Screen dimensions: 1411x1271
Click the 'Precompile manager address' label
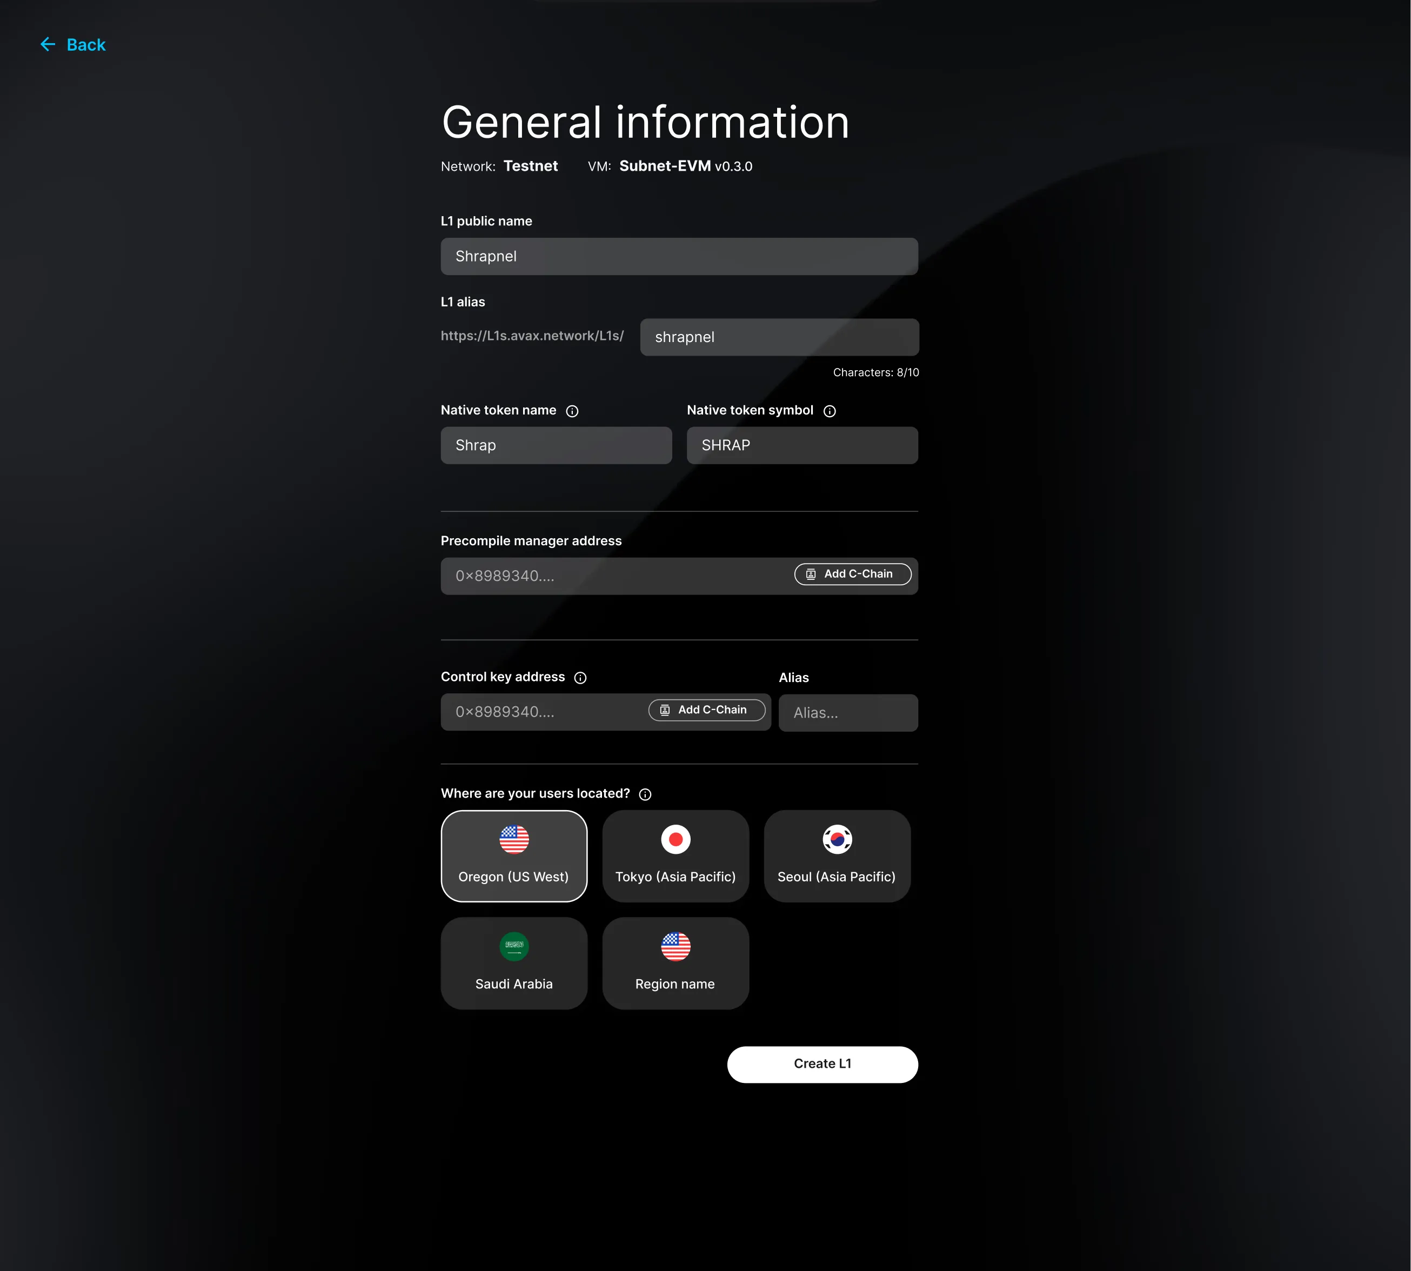point(531,541)
